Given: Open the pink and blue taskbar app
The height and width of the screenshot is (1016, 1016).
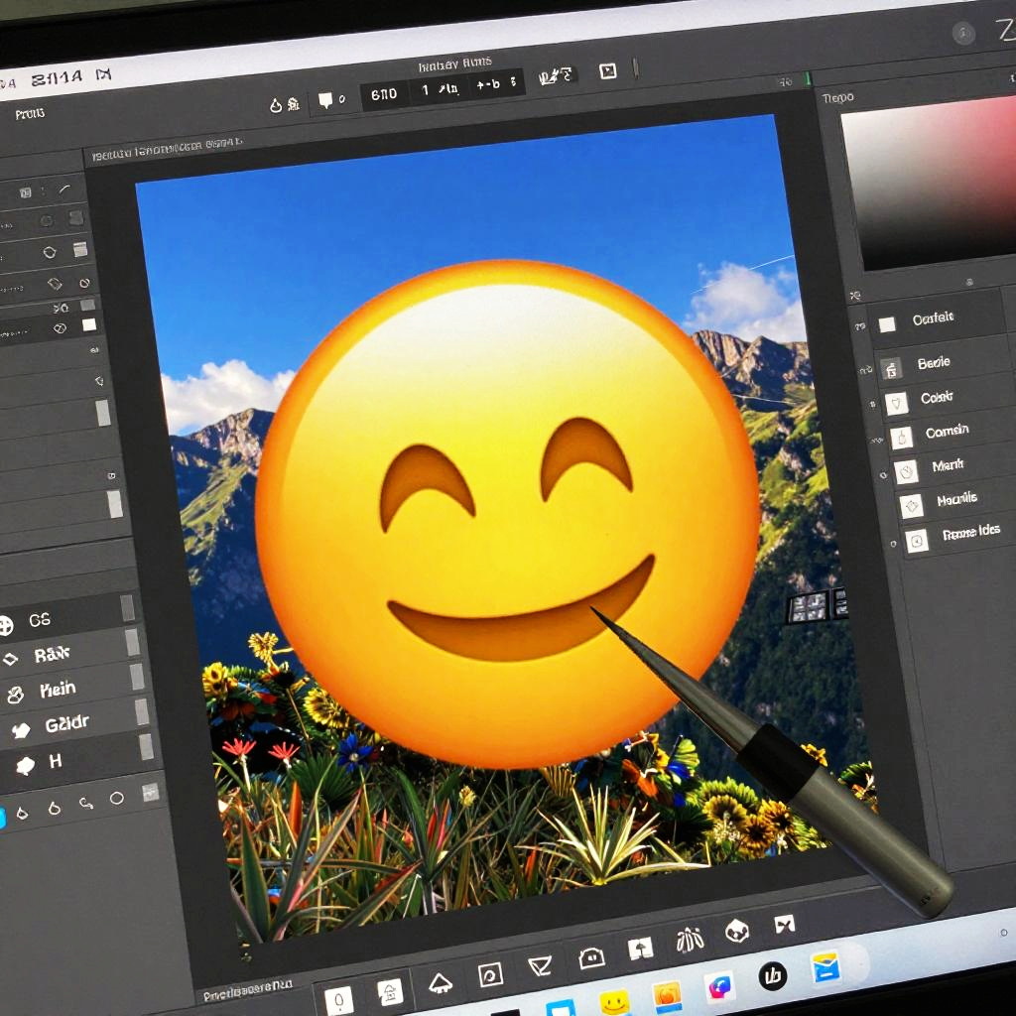Looking at the screenshot, I should coord(719,986).
